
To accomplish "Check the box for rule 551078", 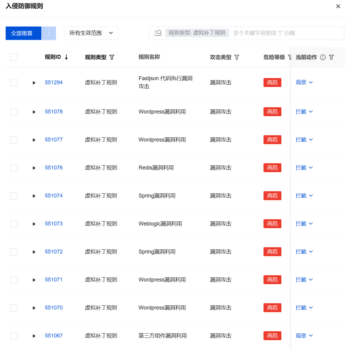I will [x=14, y=112].
